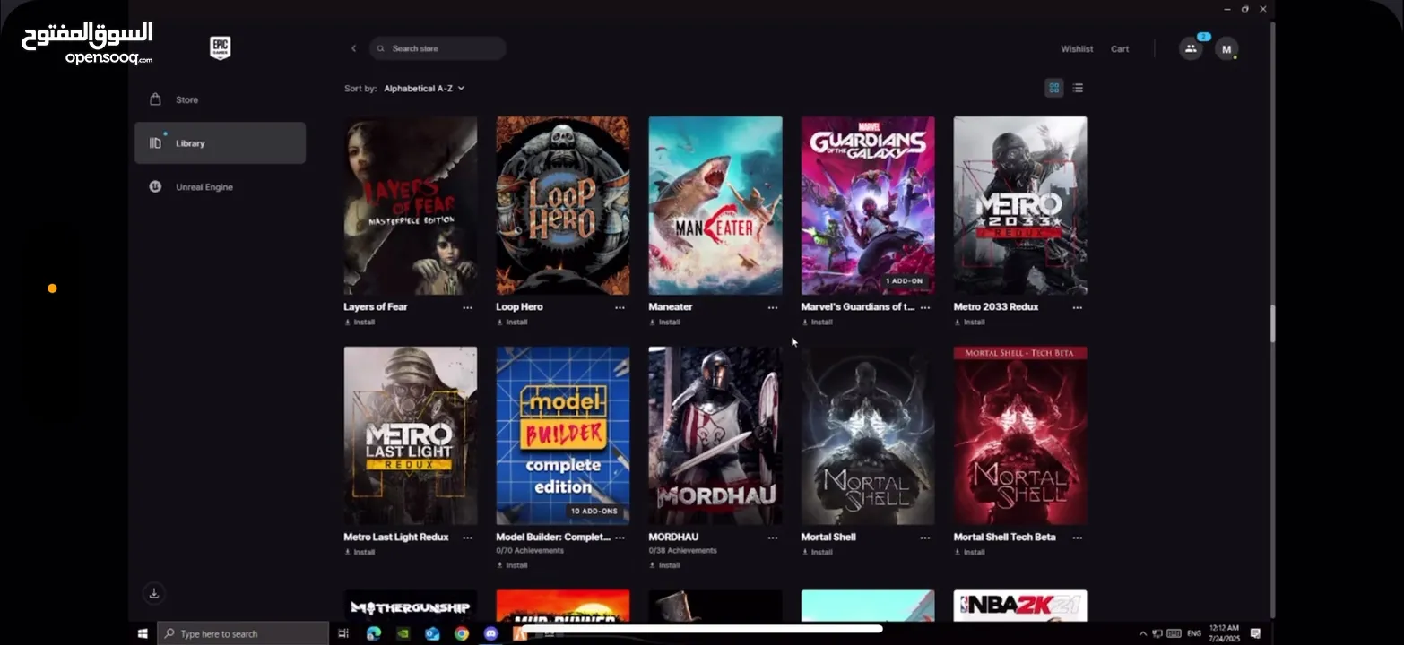Install Marvel's Guardians of the Galaxy
Viewport: 1404px width, 645px height.
(817, 322)
